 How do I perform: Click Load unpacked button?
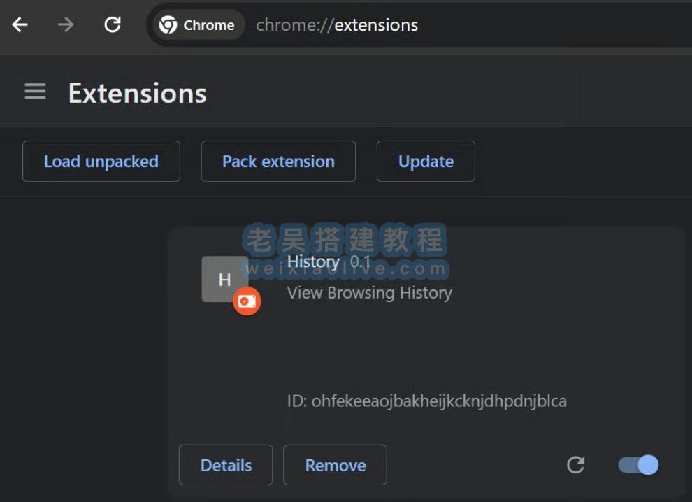point(101,162)
